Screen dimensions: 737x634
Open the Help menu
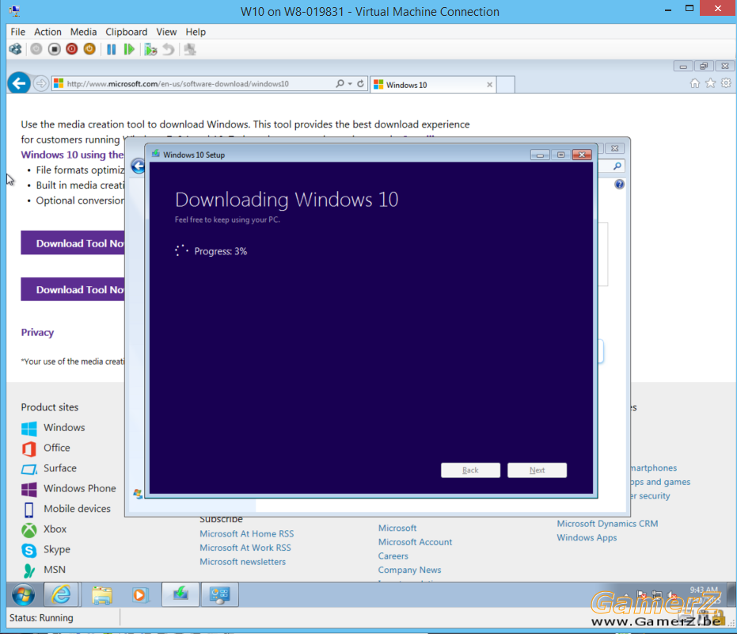[x=196, y=32]
